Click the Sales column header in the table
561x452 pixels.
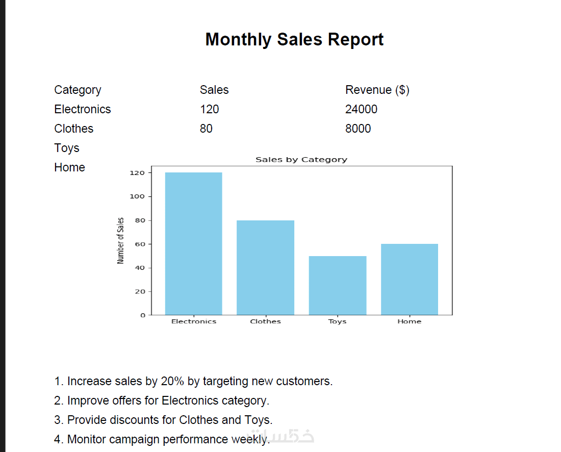tap(214, 90)
